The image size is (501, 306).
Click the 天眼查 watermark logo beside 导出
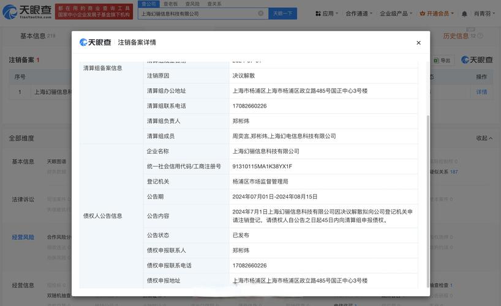[x=477, y=60]
